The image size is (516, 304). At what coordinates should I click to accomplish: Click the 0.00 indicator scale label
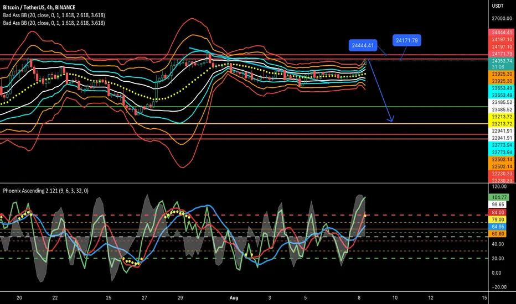click(497, 273)
